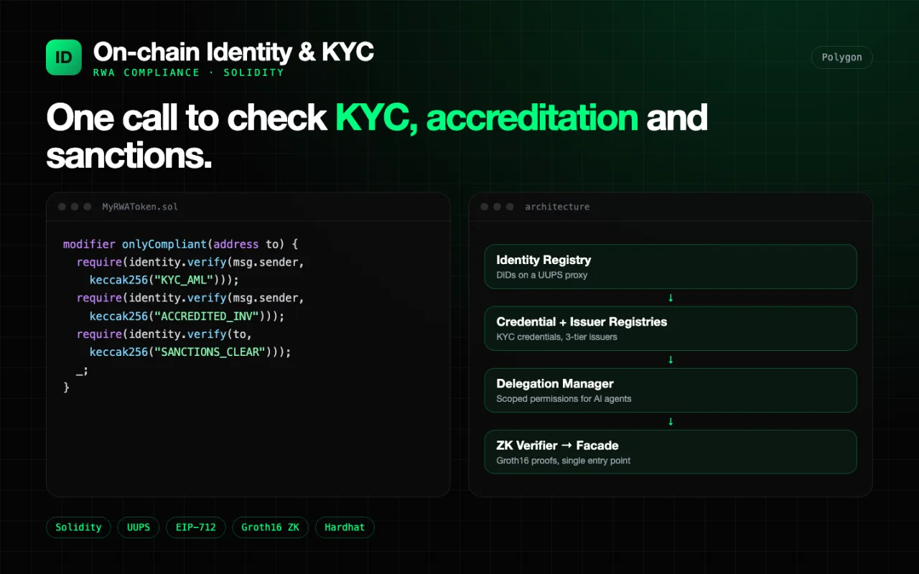The image size is (919, 574).
Task: Select the Solidity tag pill
Action: 78,527
